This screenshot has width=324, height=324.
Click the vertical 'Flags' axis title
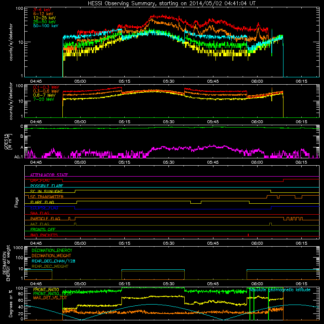click(x=17, y=202)
